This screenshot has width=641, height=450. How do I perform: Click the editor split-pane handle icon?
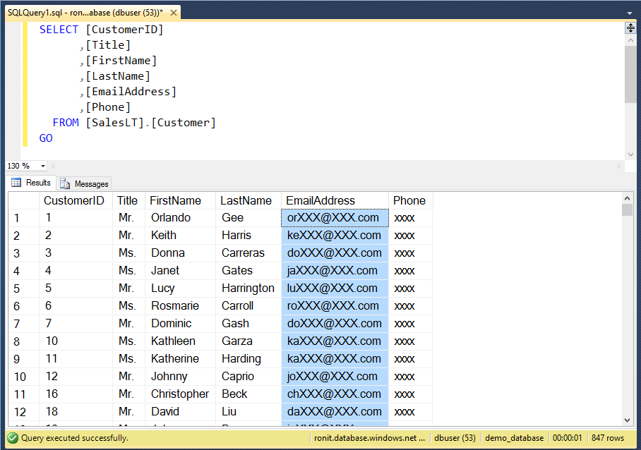point(630,28)
